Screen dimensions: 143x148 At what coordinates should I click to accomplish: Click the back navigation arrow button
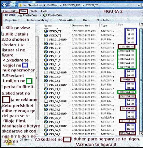click(4, 5)
